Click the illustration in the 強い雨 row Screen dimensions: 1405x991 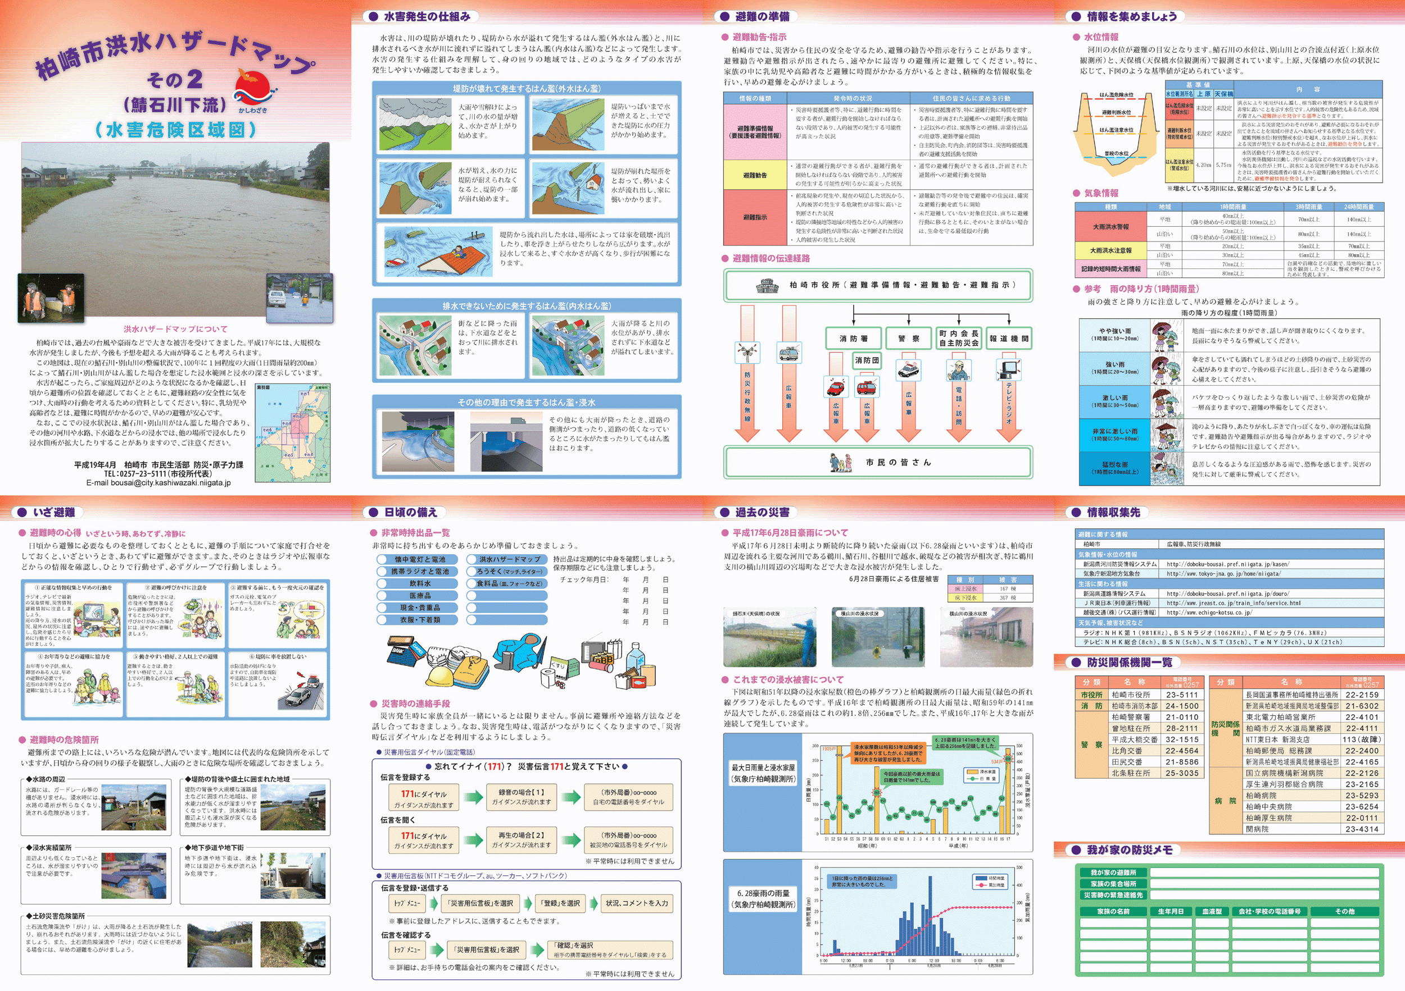1168,369
